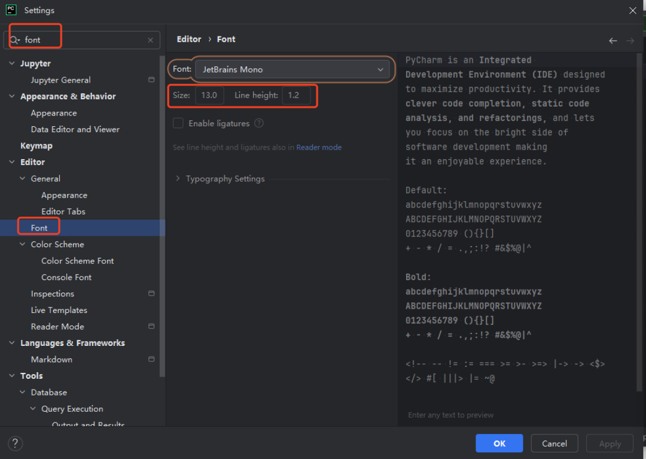Close the Settings dialog
Viewport: 646px width, 459px height.
(633, 10)
